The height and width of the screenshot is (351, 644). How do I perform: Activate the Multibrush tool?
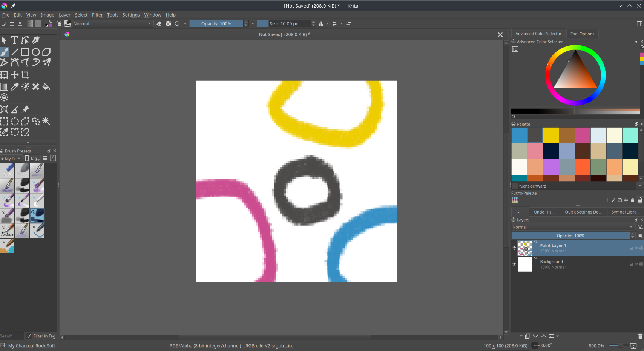pos(46,63)
